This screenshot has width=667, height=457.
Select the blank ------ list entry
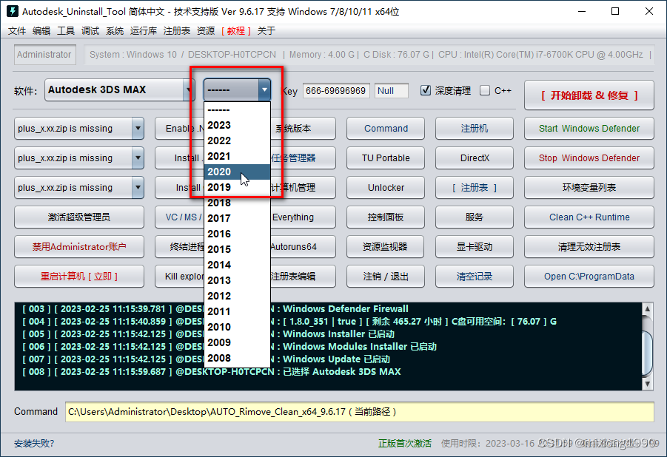pos(237,110)
